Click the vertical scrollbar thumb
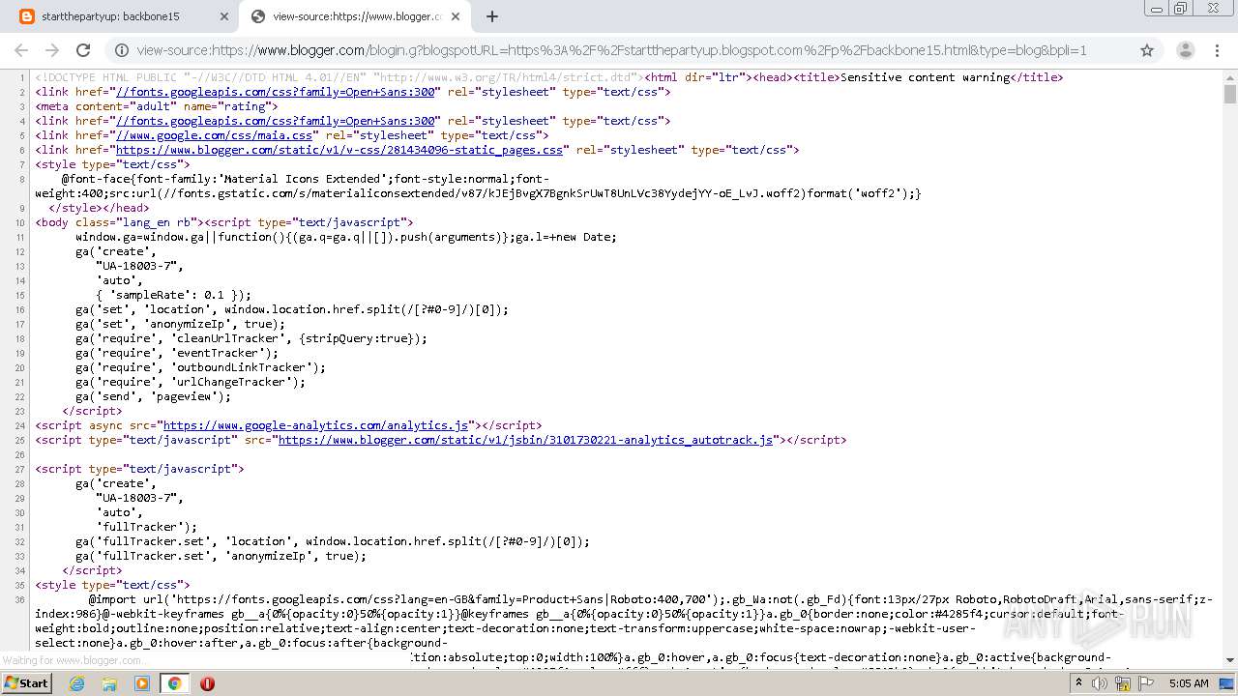Viewport: 1238px width, 696px height. (x=1229, y=94)
